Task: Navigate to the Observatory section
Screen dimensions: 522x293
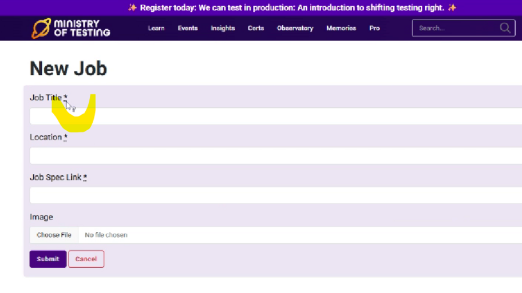Action: coord(295,28)
